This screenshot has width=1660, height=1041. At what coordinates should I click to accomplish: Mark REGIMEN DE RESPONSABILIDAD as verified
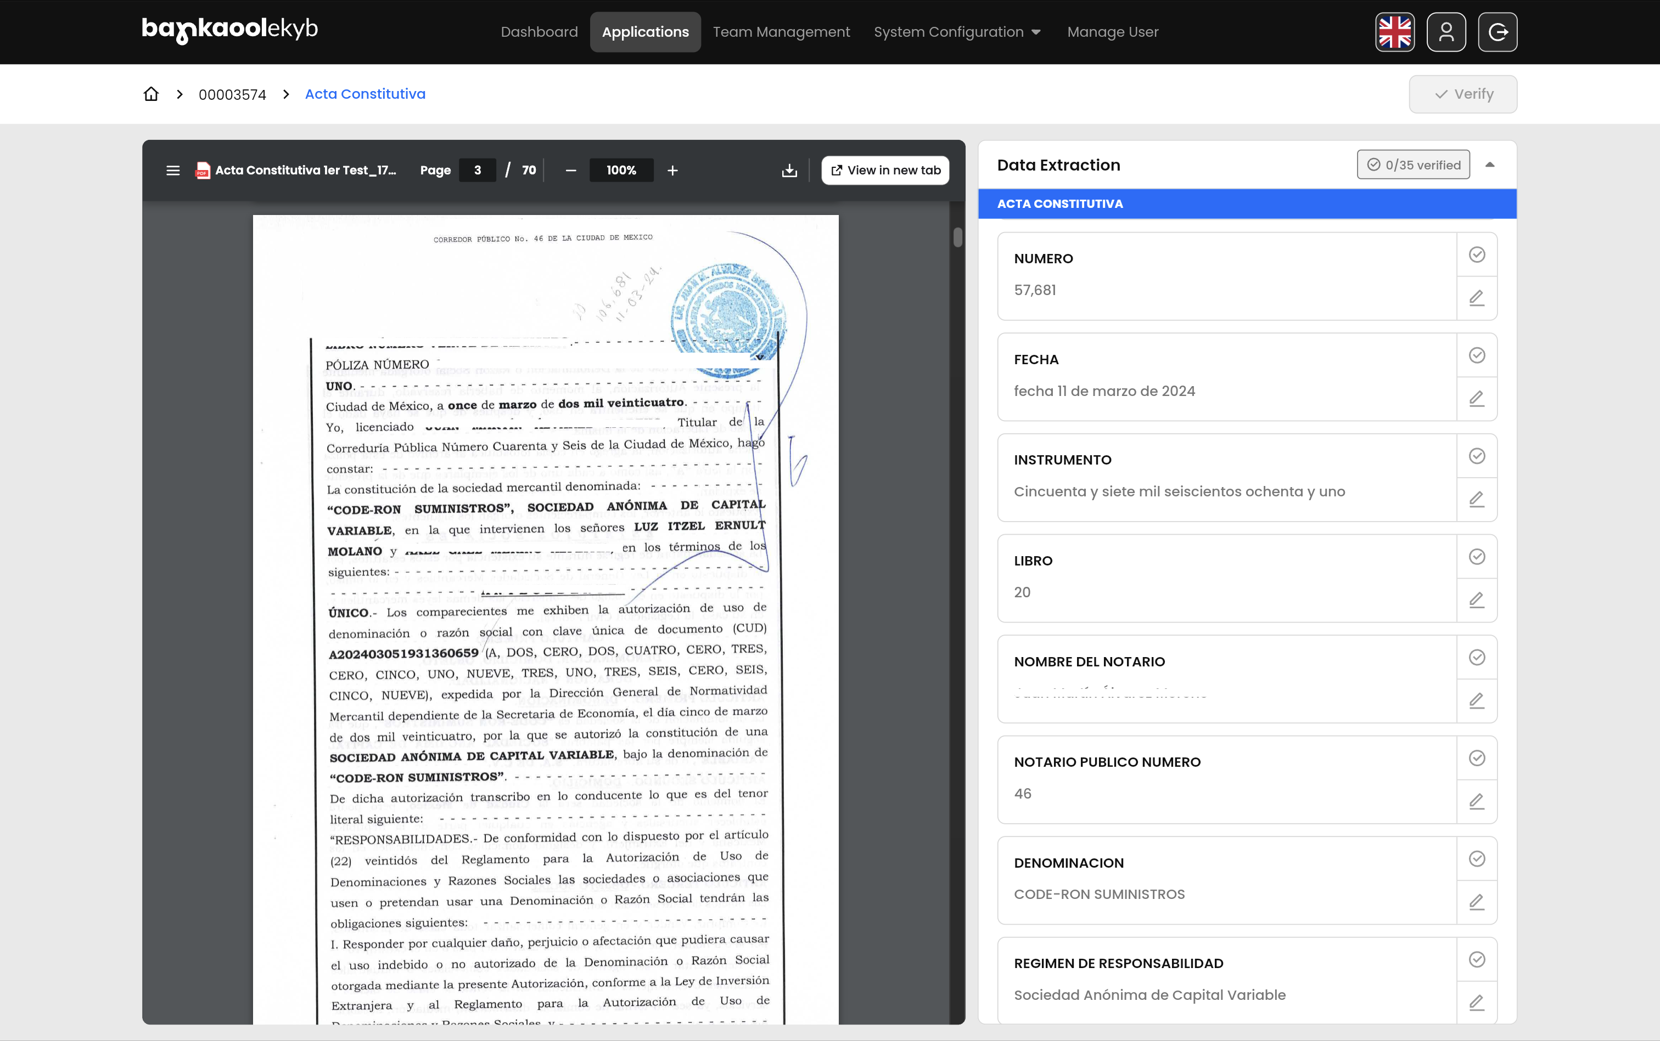point(1477,959)
